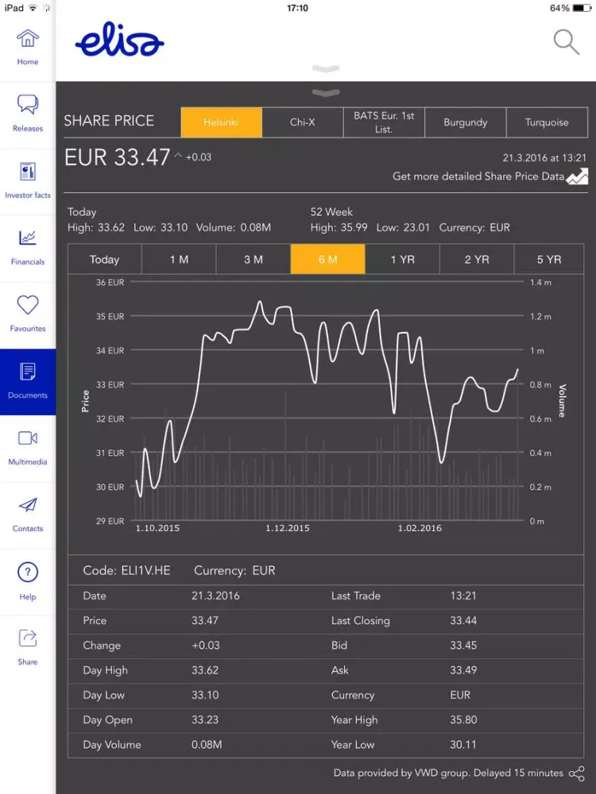The image size is (596, 794).
Task: Select the Burgundy exchange tab
Action: [x=465, y=122]
